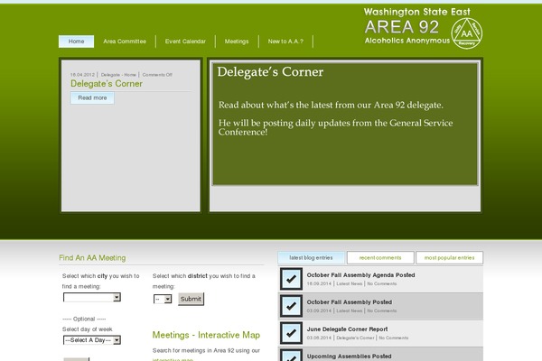Submit the meeting search form
This screenshot has width=542, height=361.
tap(191, 299)
